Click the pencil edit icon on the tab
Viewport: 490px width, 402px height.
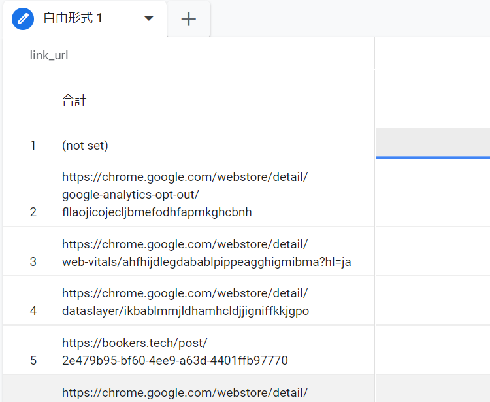coord(23,19)
